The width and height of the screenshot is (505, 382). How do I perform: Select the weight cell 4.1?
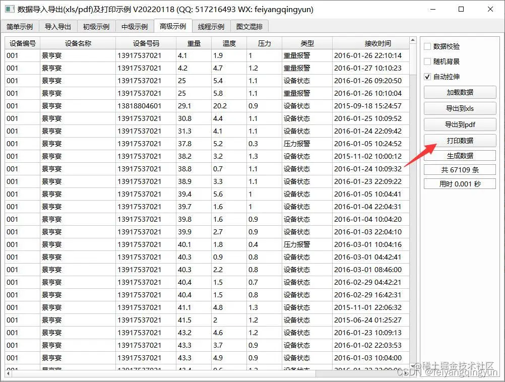pos(194,55)
